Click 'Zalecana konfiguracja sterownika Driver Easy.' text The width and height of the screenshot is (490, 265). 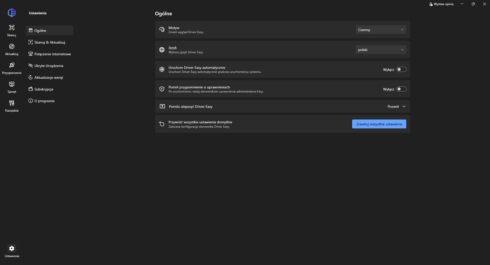click(x=199, y=127)
